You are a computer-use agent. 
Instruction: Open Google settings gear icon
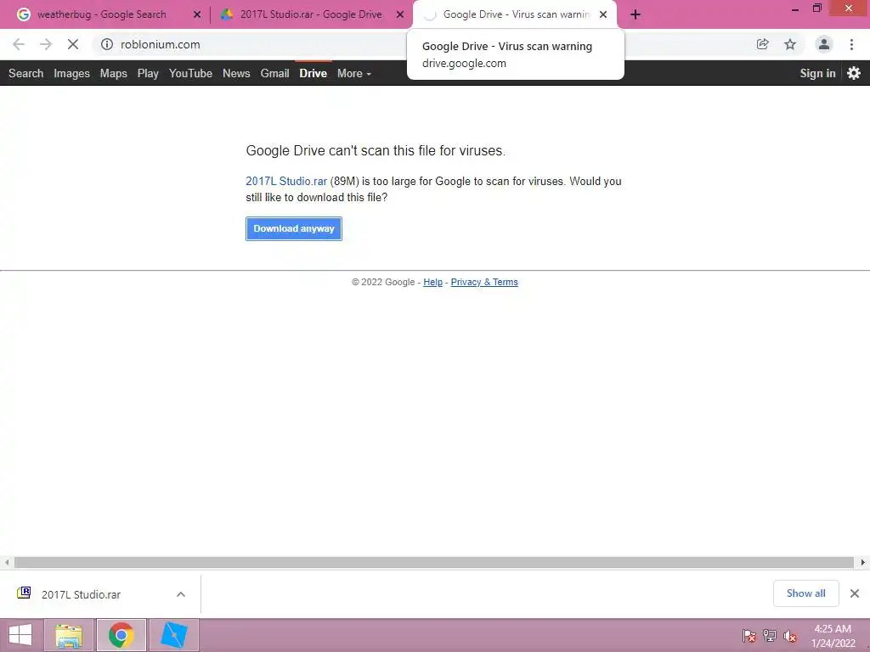coord(854,73)
